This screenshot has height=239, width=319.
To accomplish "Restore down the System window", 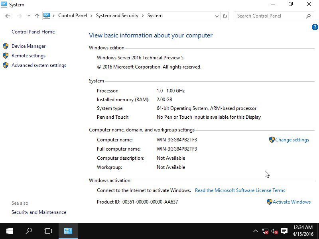I will 291,4.
